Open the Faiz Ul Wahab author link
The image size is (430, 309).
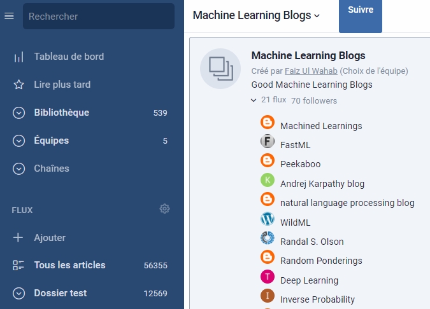[311, 71]
